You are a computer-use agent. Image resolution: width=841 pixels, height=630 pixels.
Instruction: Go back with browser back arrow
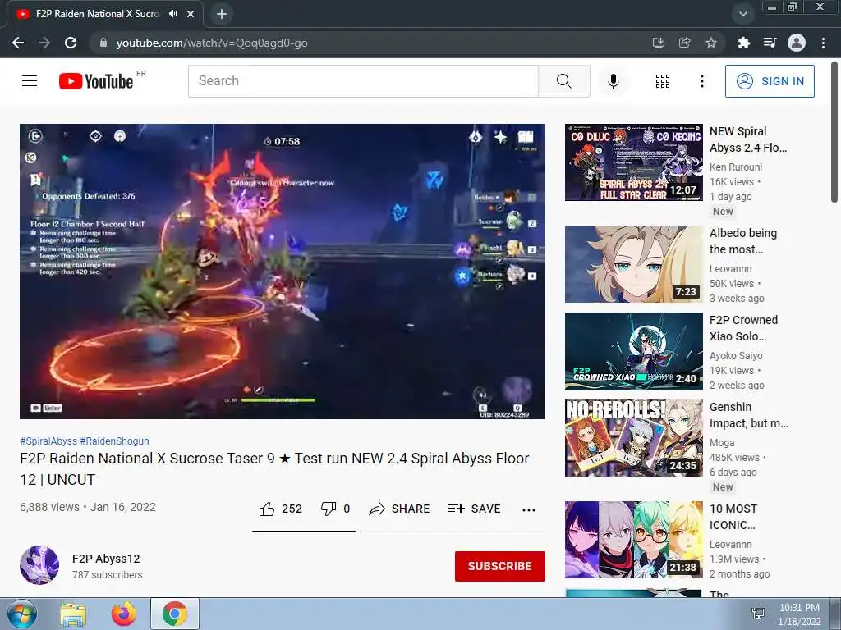coord(18,43)
